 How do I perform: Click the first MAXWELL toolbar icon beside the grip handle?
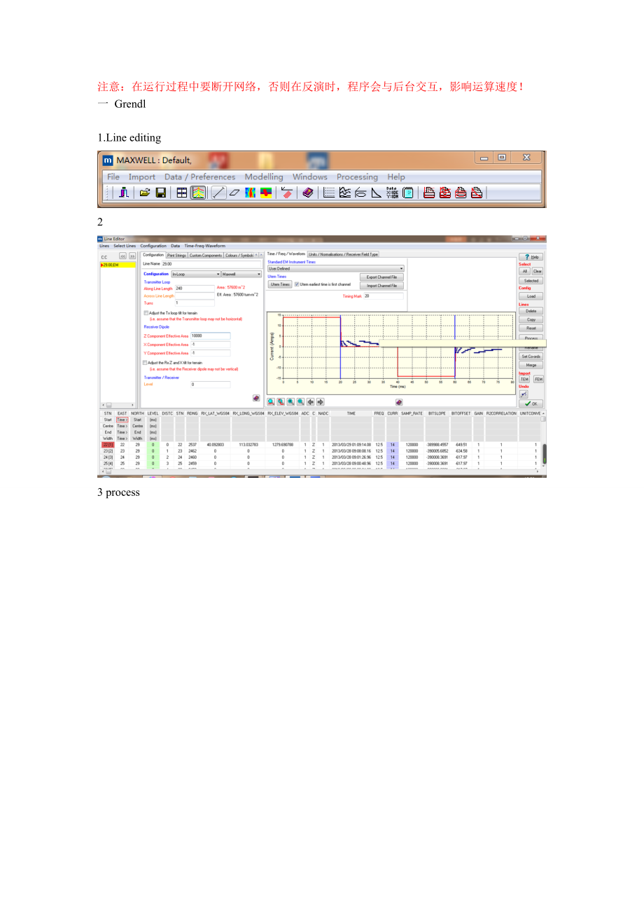[x=122, y=193]
